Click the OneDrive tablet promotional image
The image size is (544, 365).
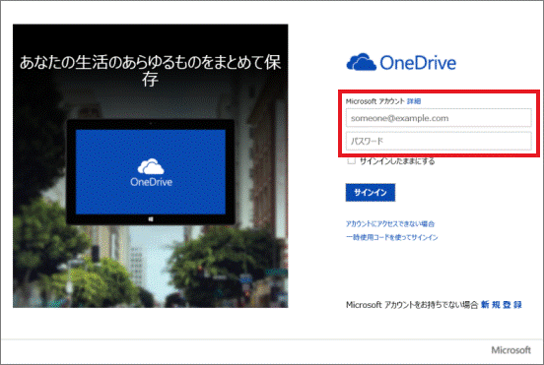click(151, 172)
